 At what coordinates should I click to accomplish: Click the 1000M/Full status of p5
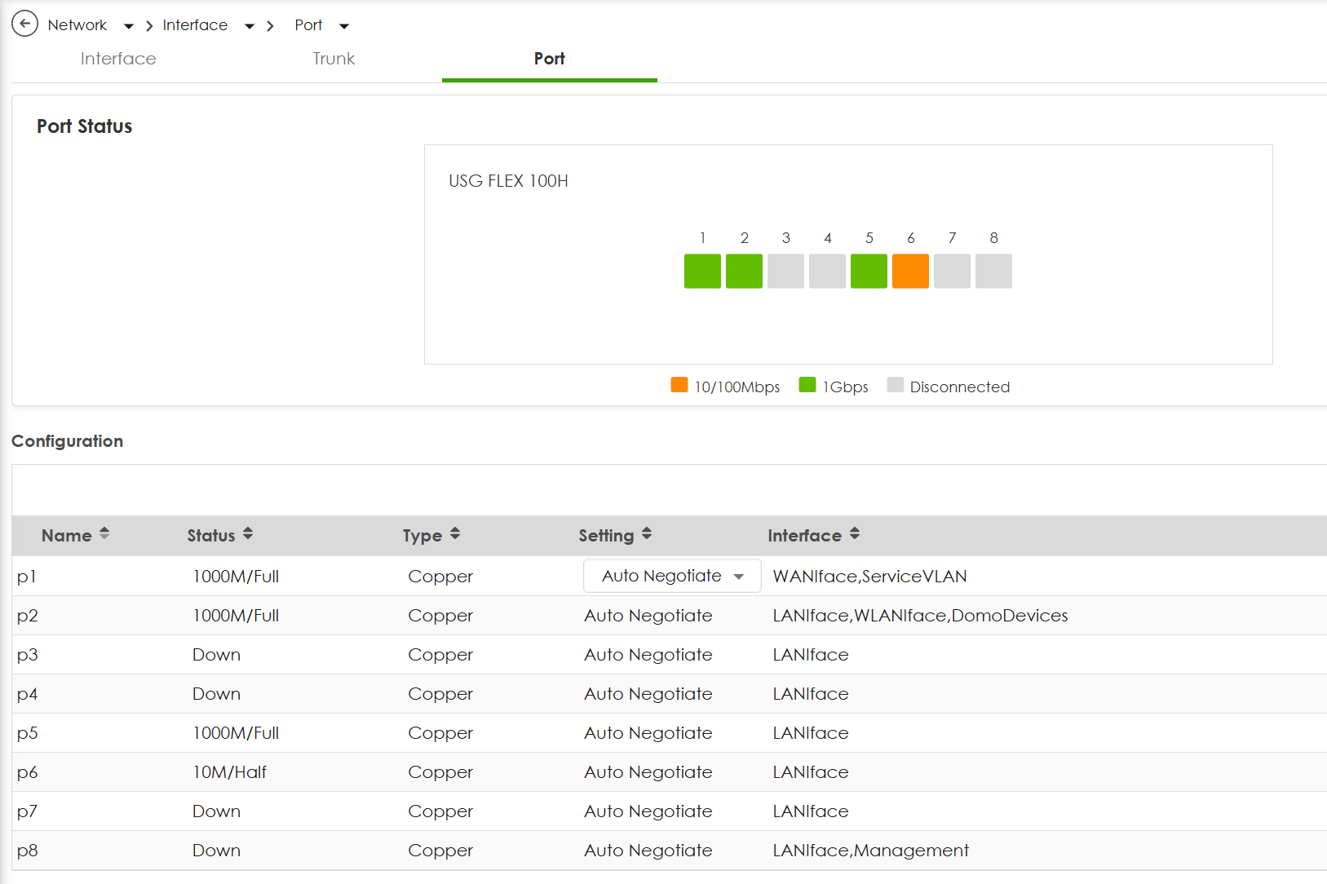(x=236, y=733)
